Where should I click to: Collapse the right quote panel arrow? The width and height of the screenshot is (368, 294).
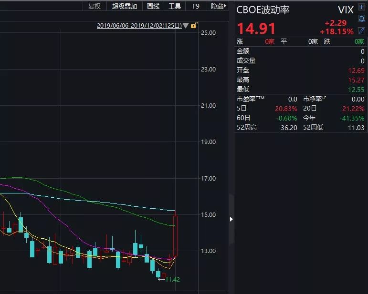(231, 219)
